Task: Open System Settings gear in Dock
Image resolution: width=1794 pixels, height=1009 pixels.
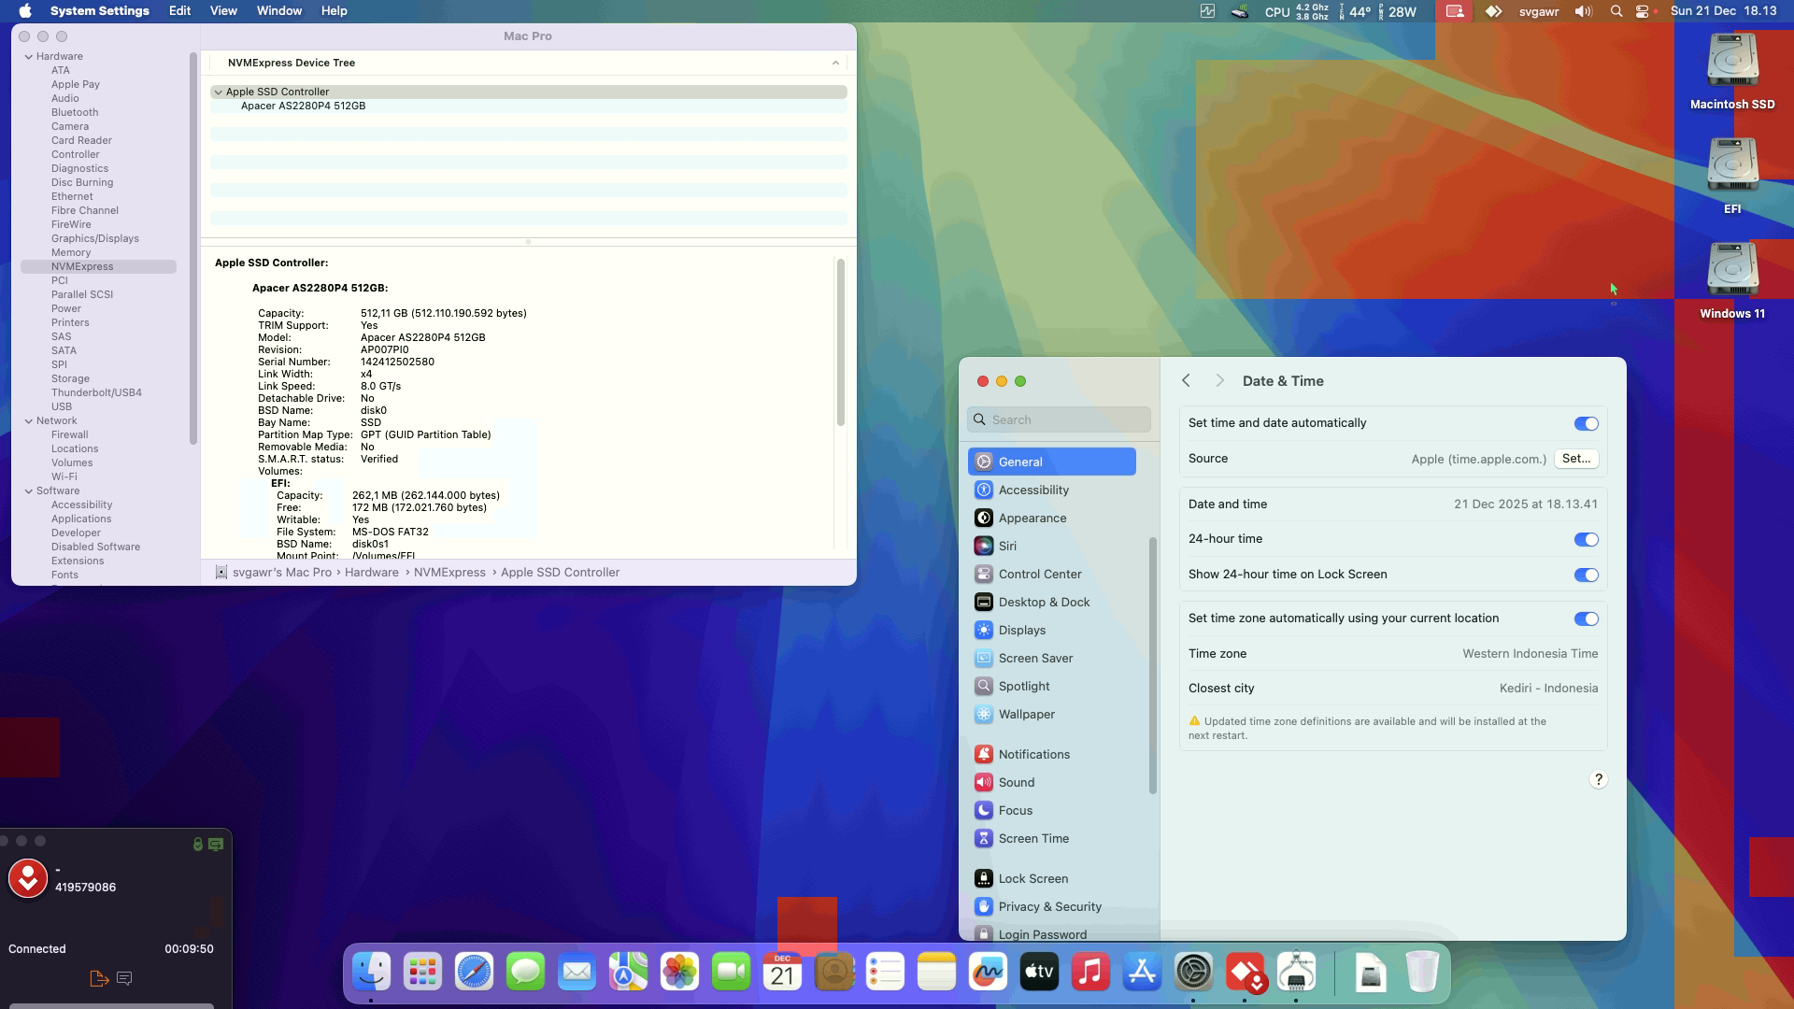Action: [1193, 973]
